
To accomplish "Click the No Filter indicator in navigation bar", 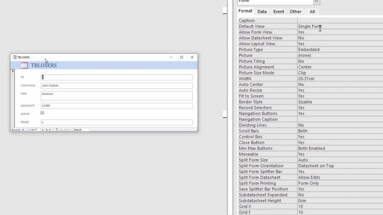I will [x=63, y=130].
